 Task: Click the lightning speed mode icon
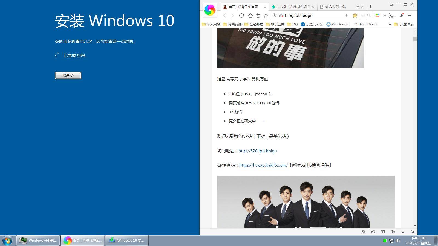tap(347, 15)
